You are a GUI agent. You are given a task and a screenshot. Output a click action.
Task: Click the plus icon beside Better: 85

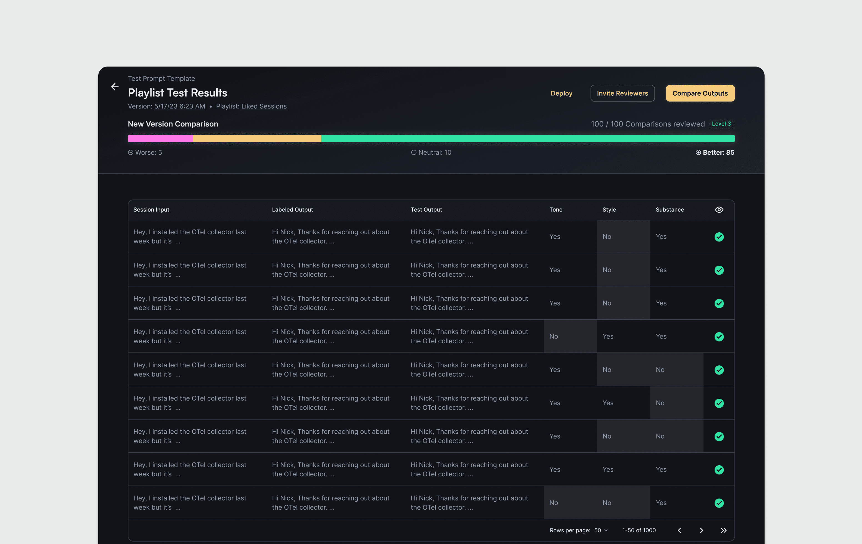click(x=698, y=152)
